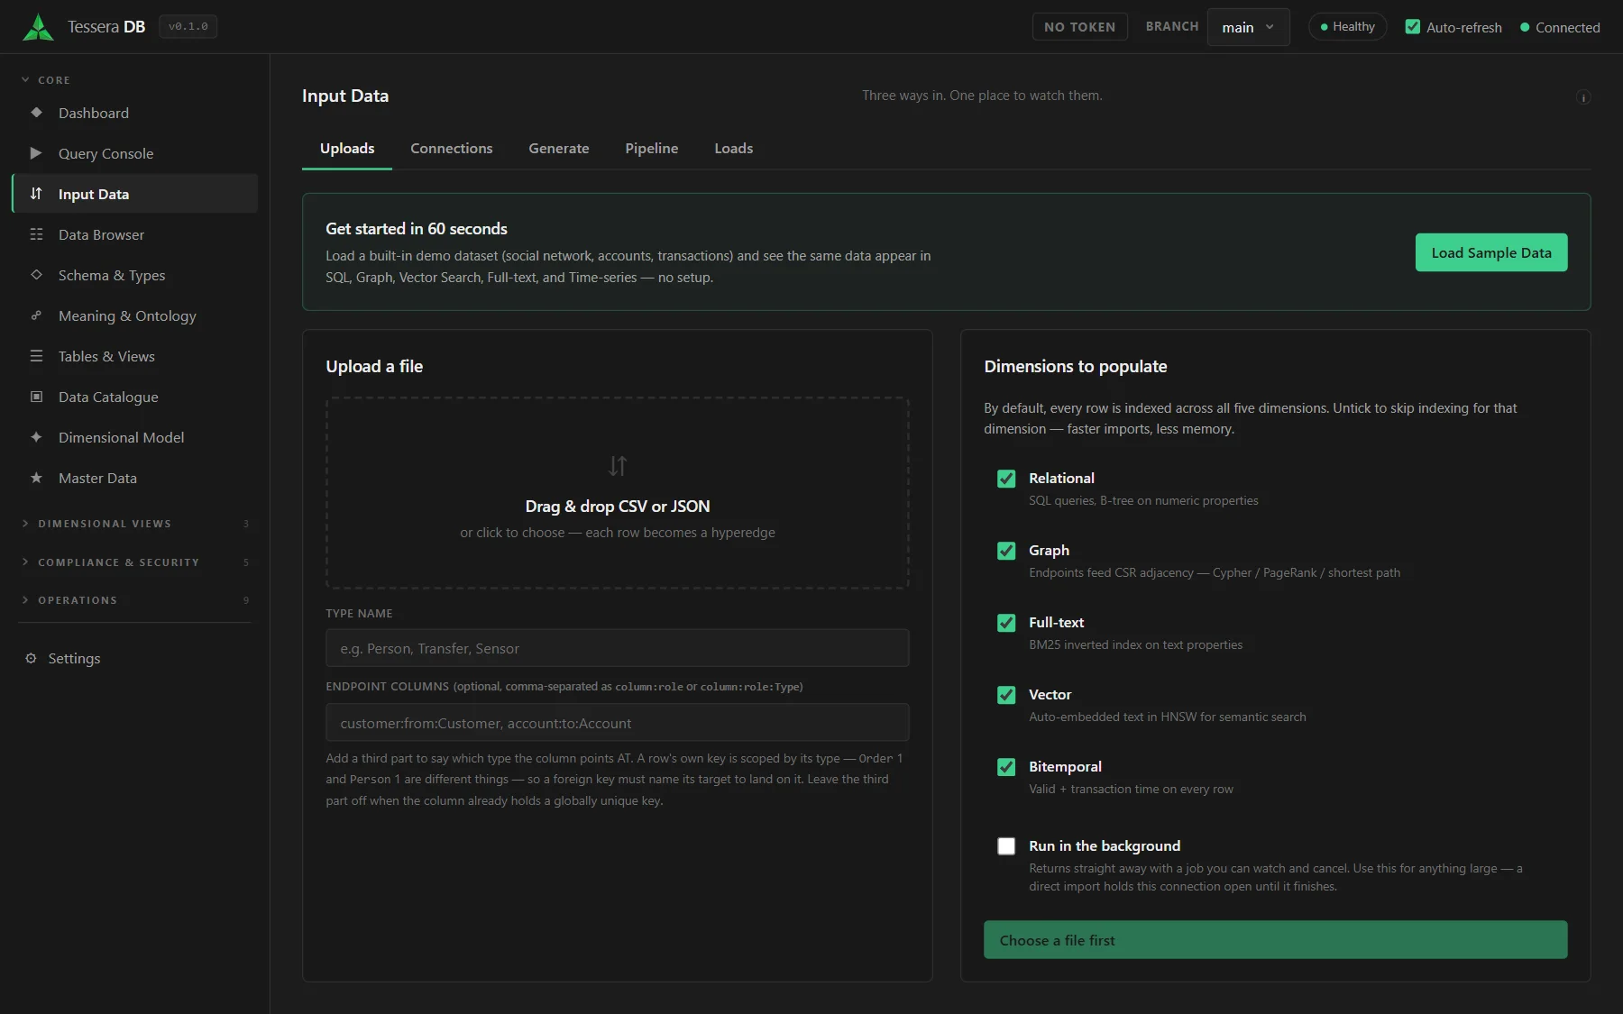Click the NO TOKEN button
Image resolution: width=1623 pixels, height=1014 pixels.
[1079, 27]
